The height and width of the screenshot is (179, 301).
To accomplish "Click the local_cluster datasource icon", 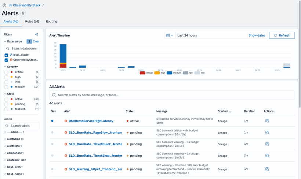I will (x=11, y=55).
